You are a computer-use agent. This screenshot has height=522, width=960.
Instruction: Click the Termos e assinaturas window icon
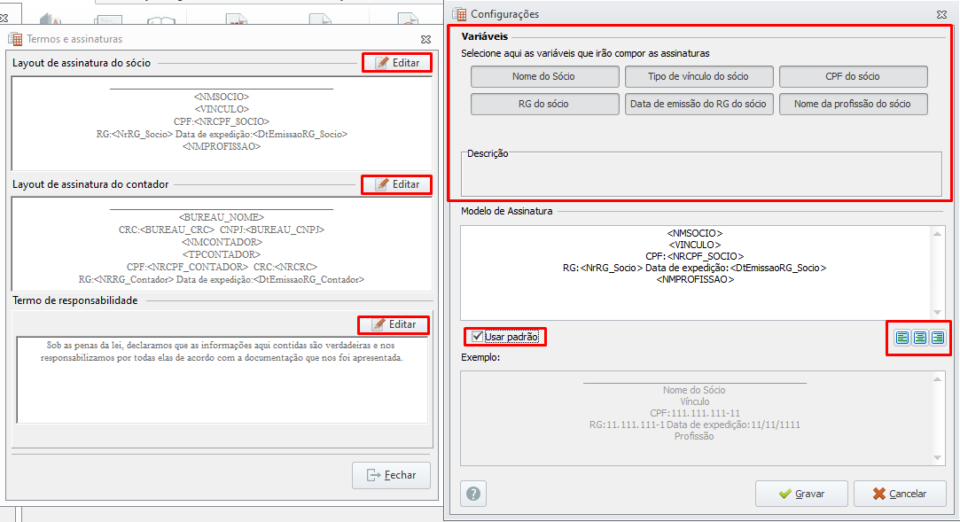coord(15,39)
